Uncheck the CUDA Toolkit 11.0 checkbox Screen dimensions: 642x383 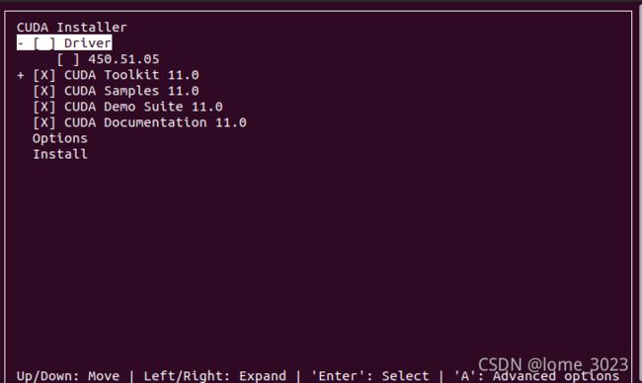(44, 75)
